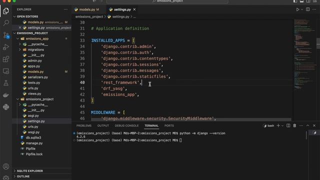Open the Python view in activity bar
The width and height of the screenshot is (320, 180).
pos(6,107)
